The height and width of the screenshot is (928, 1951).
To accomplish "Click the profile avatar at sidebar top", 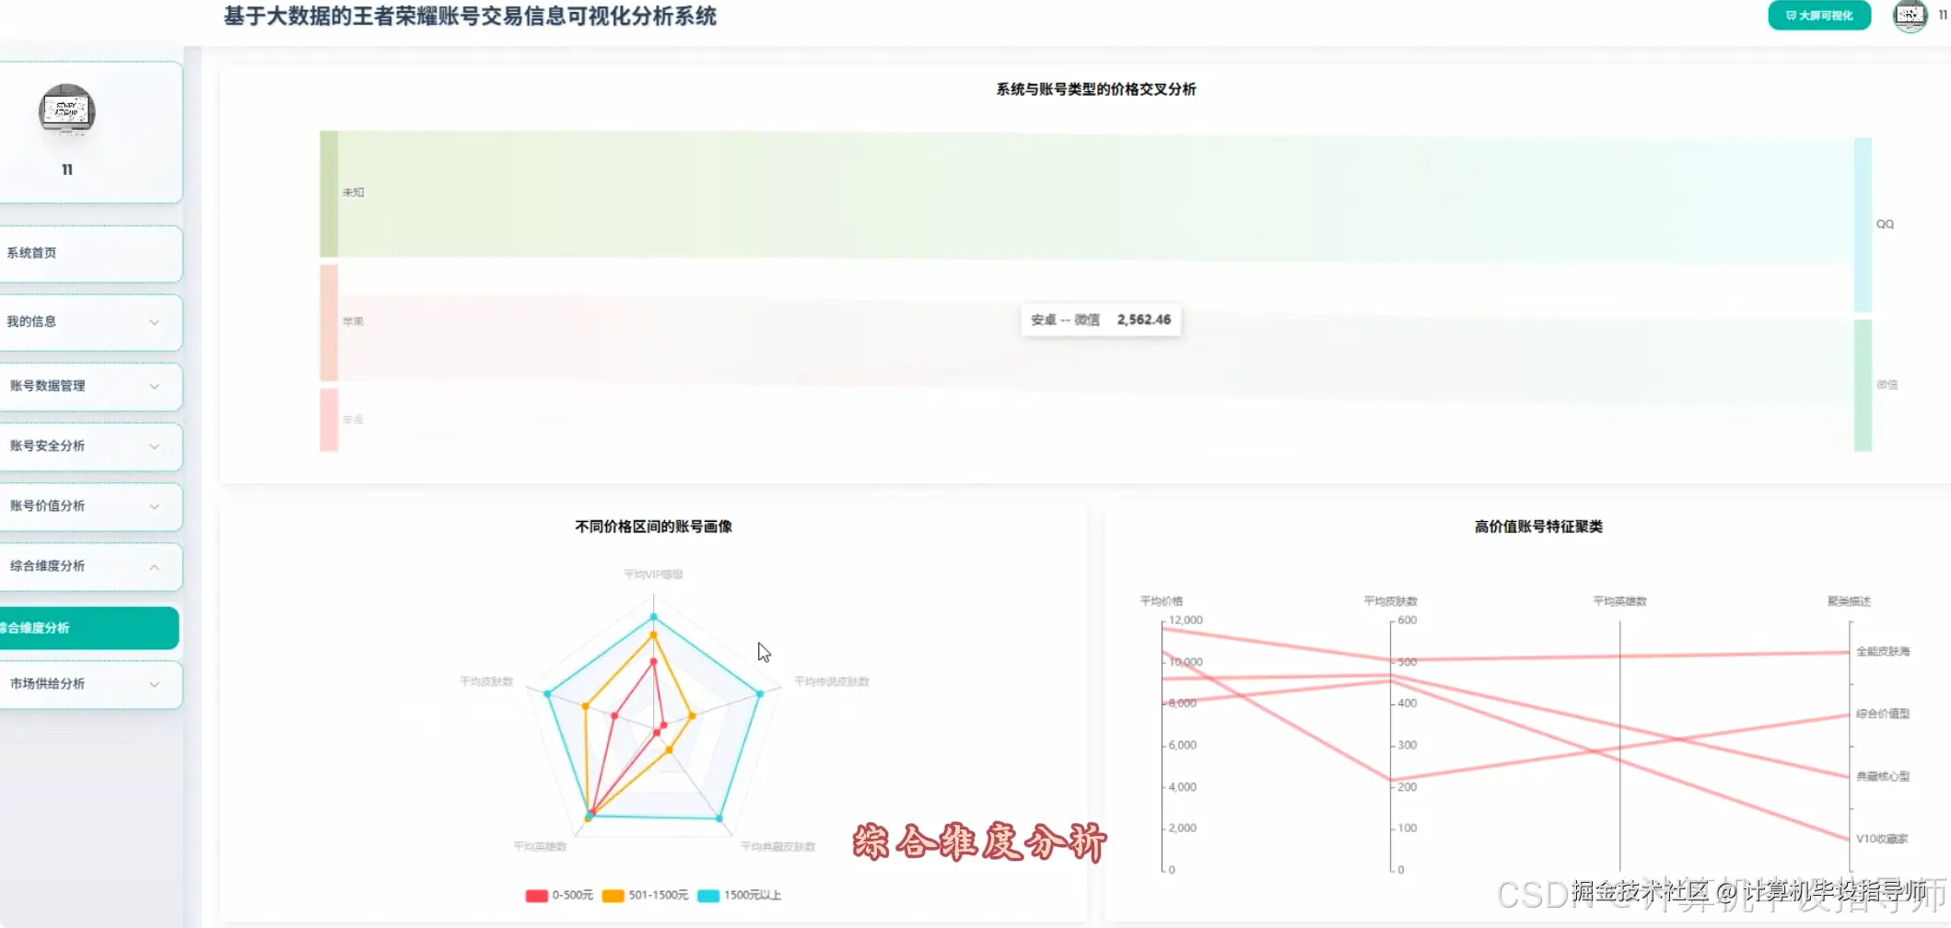I will [65, 110].
